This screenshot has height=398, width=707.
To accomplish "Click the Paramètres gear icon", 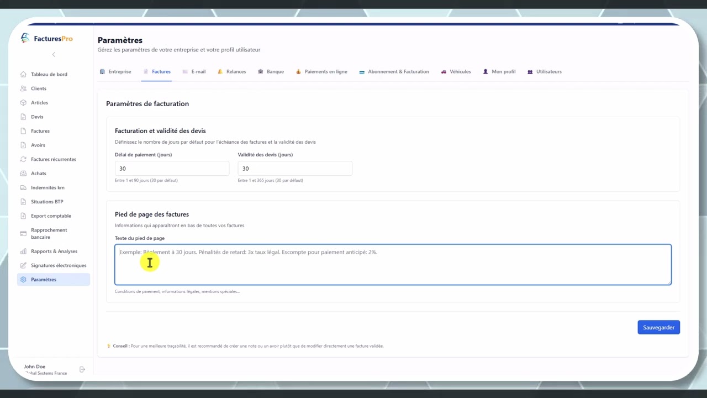I will [23, 280].
